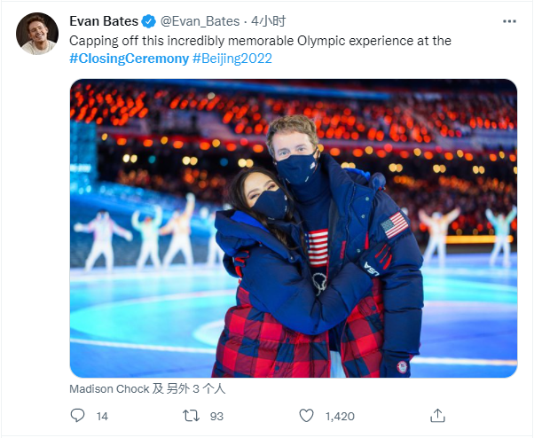534x438 pixels.
Task: Click the like count 1,420
Action: (340, 415)
